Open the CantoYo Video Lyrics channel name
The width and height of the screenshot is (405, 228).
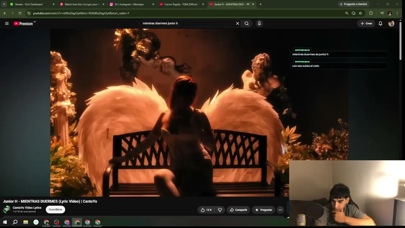pyautogui.click(x=27, y=208)
